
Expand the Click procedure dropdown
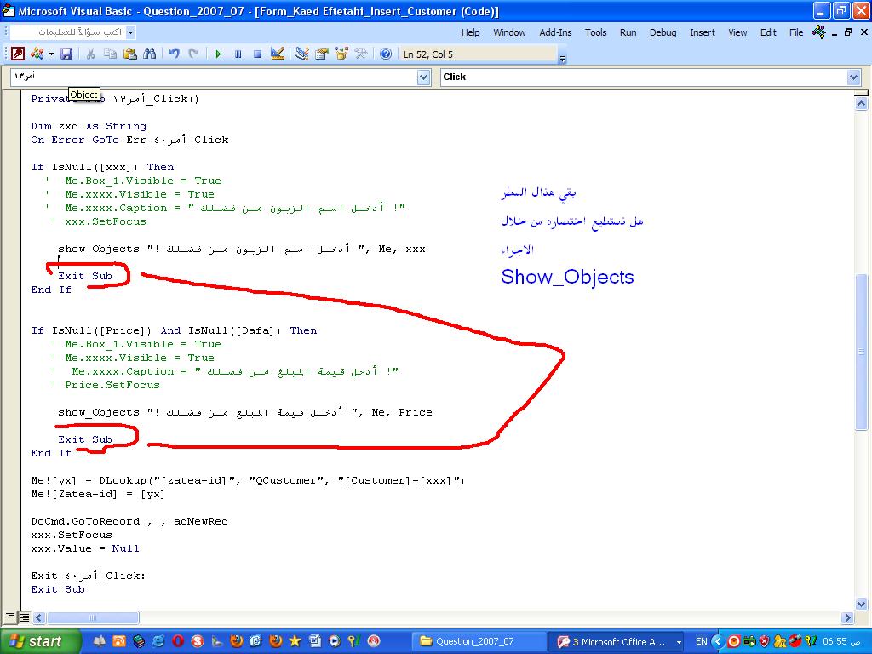tap(854, 77)
